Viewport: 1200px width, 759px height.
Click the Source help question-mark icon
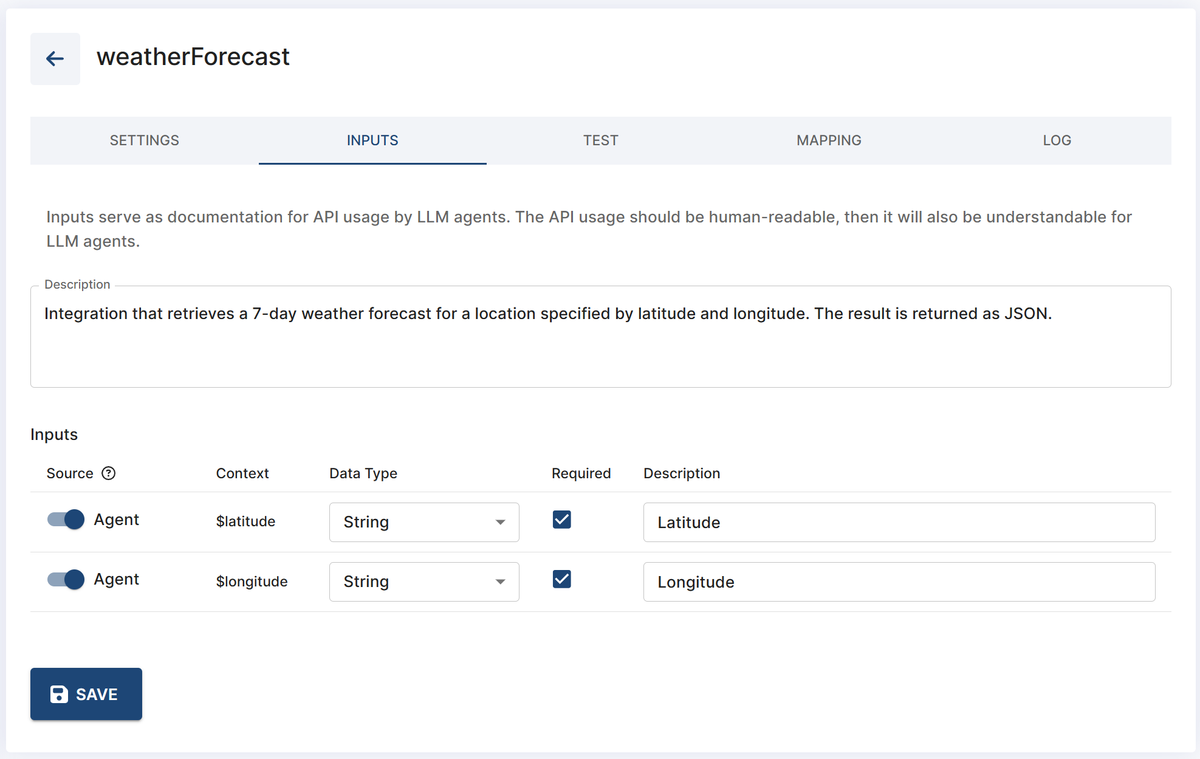point(109,473)
